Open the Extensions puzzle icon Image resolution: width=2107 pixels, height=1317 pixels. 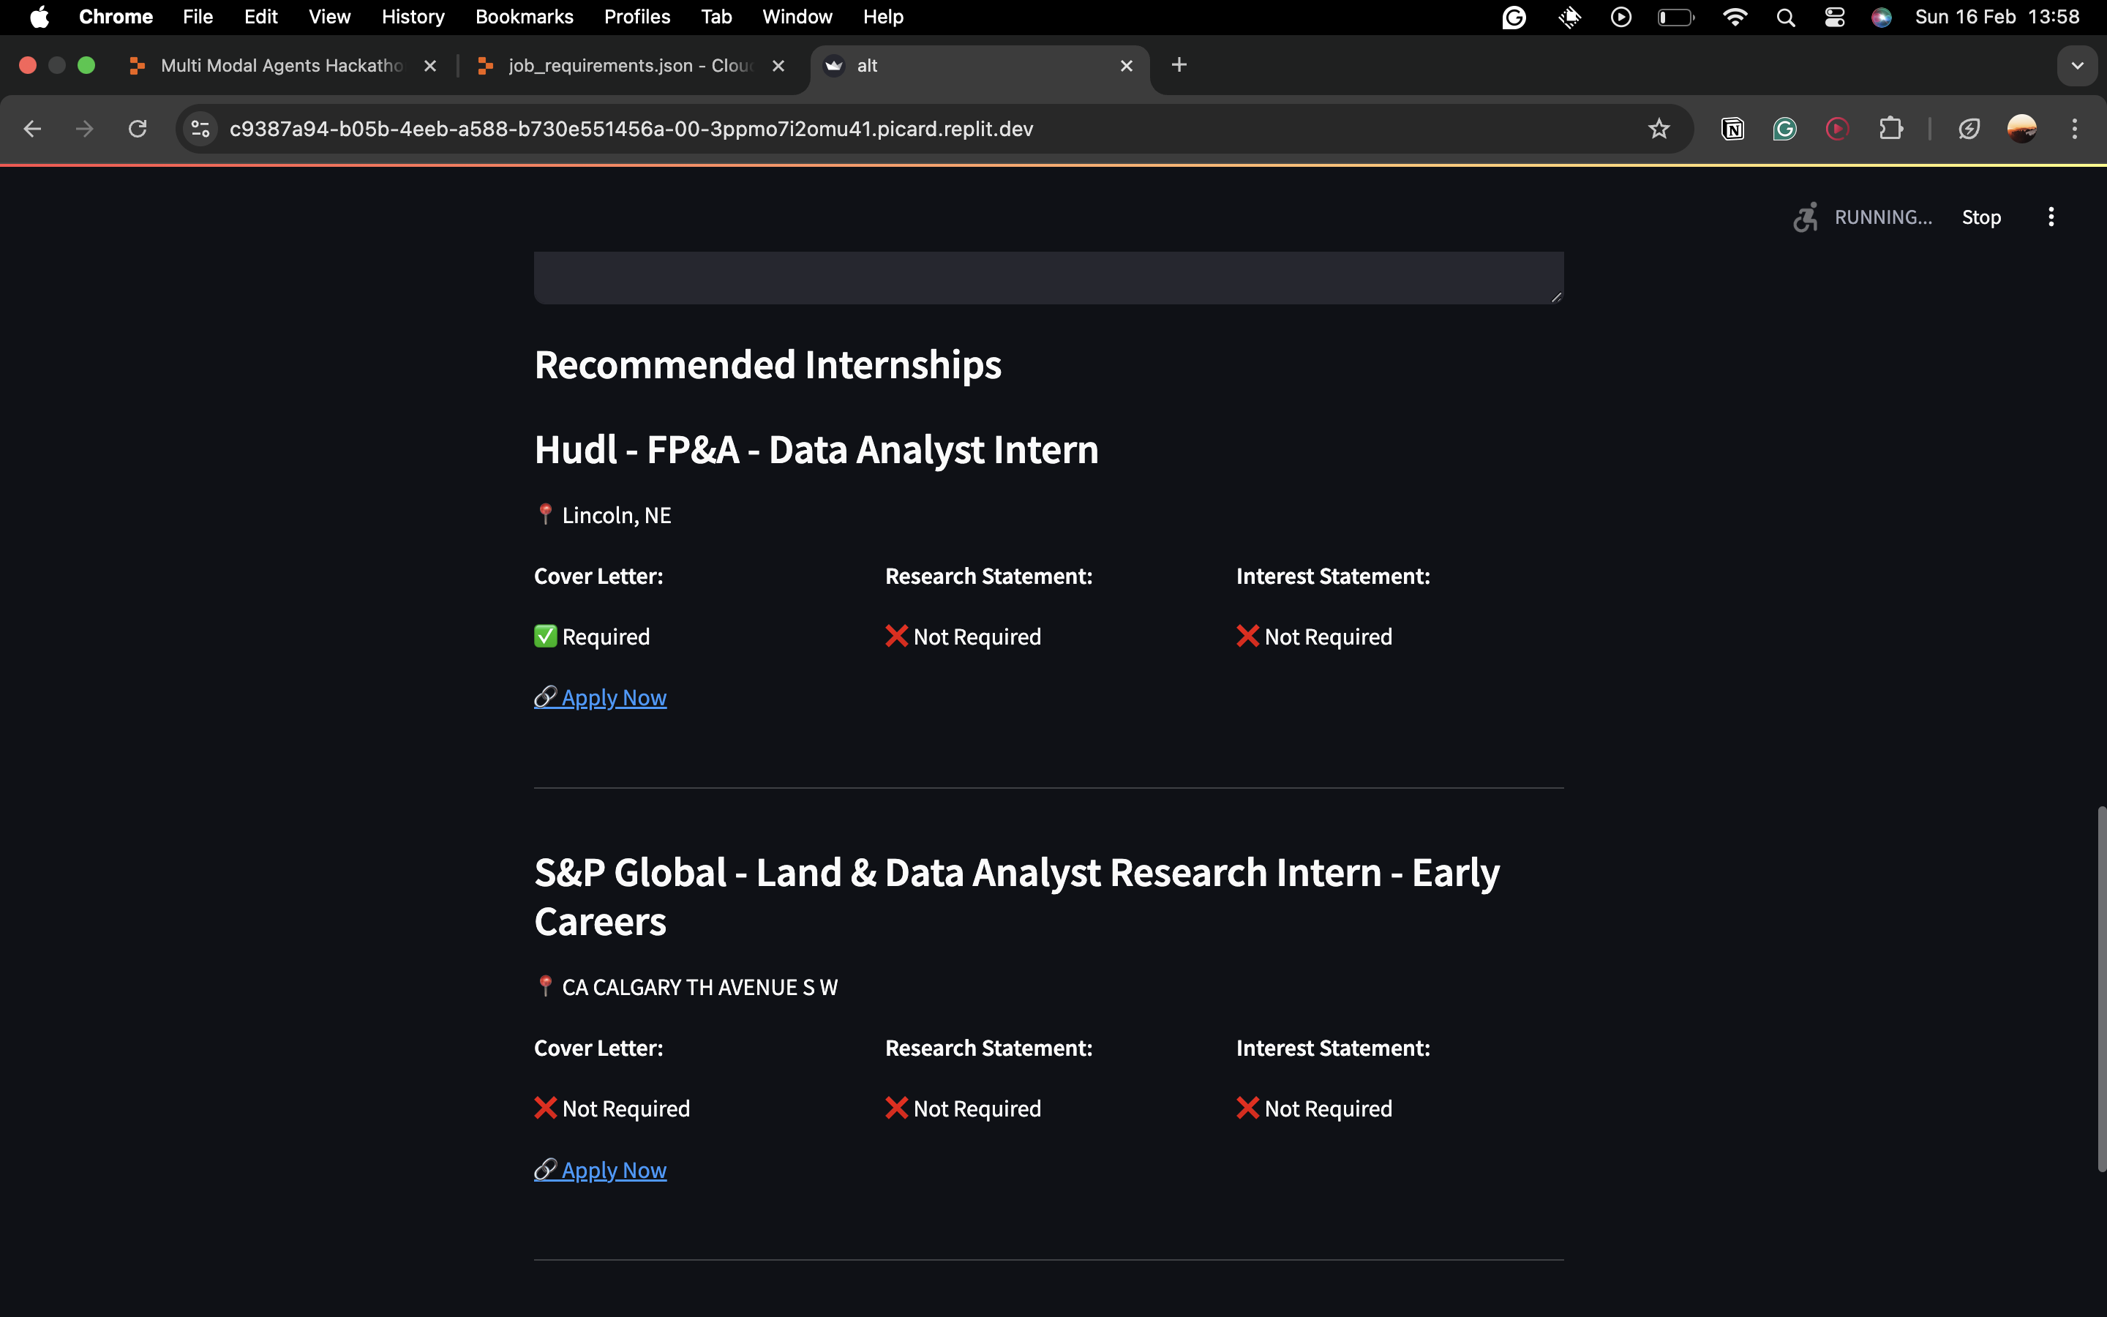(1890, 129)
